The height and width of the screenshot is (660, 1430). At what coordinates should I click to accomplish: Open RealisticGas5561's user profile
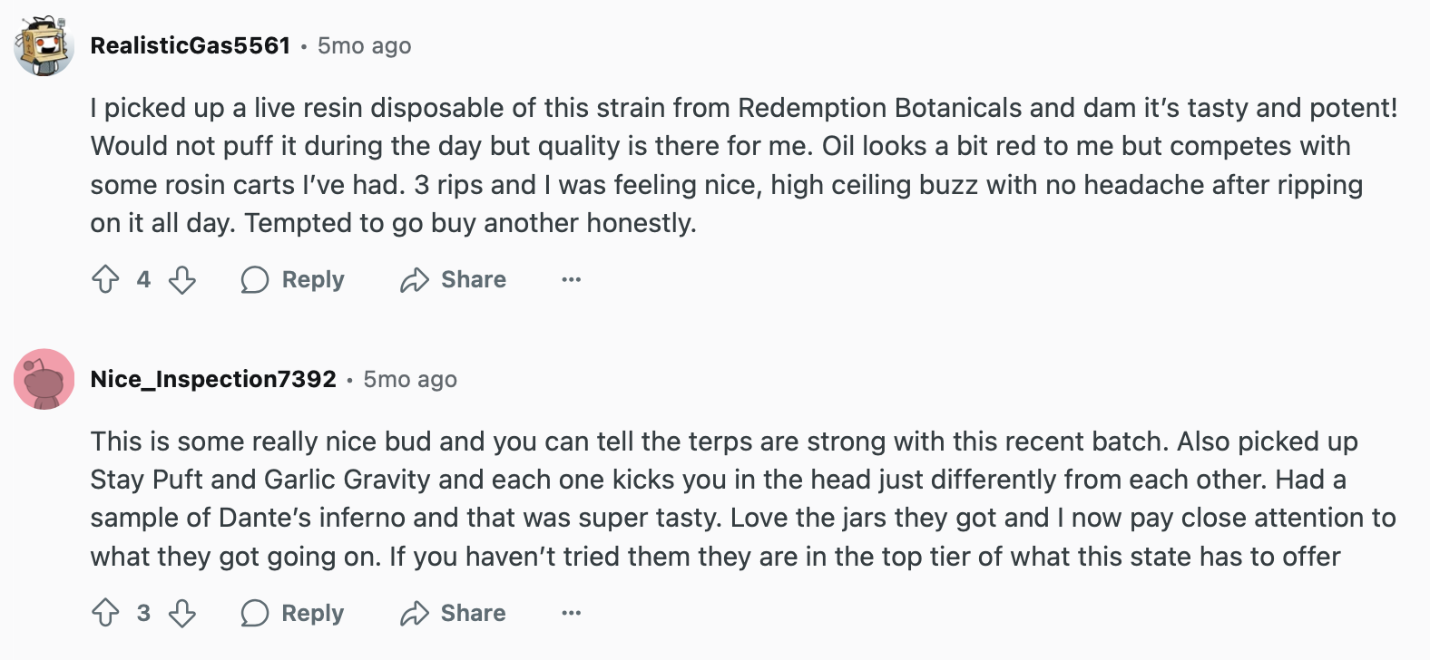point(191,45)
